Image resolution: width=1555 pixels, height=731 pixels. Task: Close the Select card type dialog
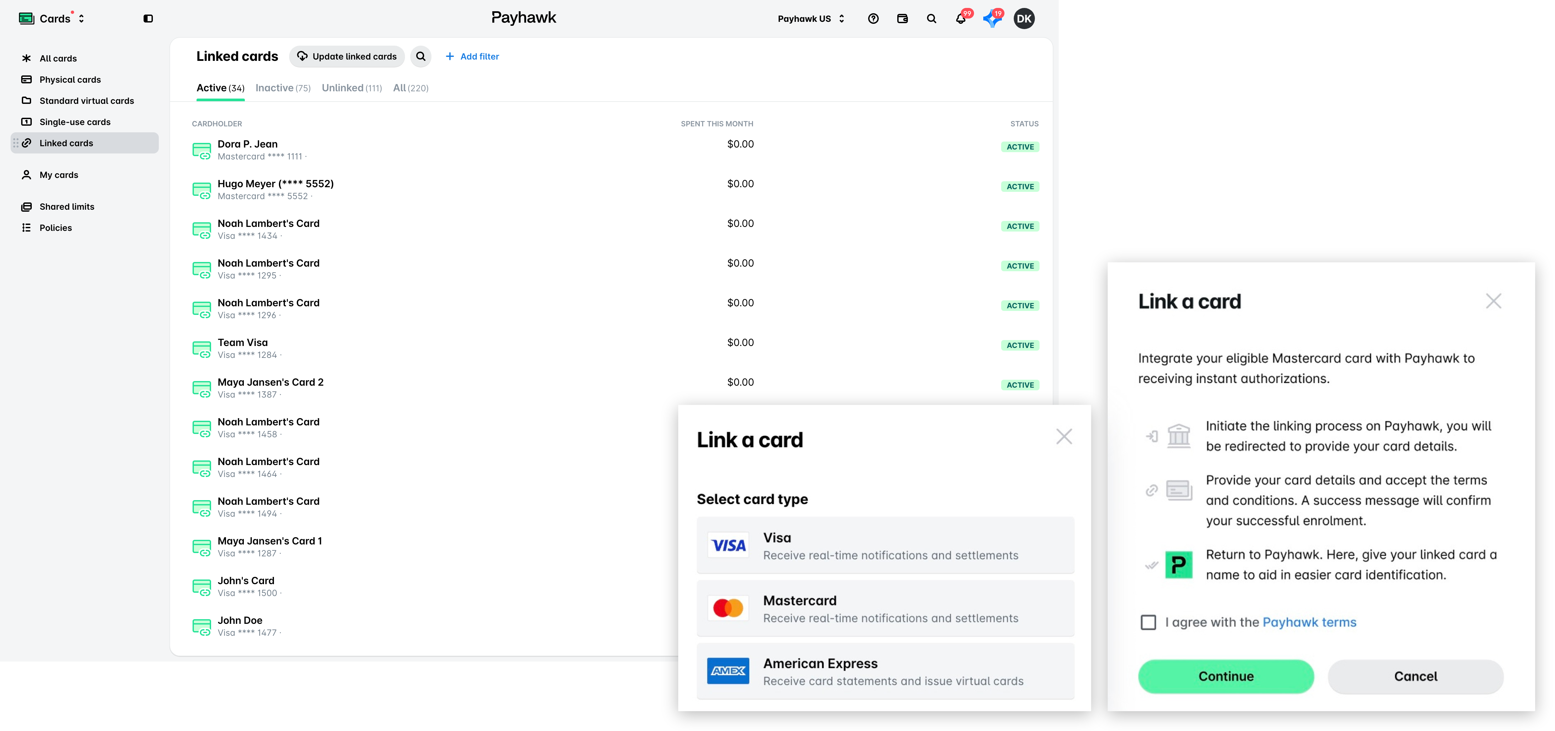[x=1064, y=436]
